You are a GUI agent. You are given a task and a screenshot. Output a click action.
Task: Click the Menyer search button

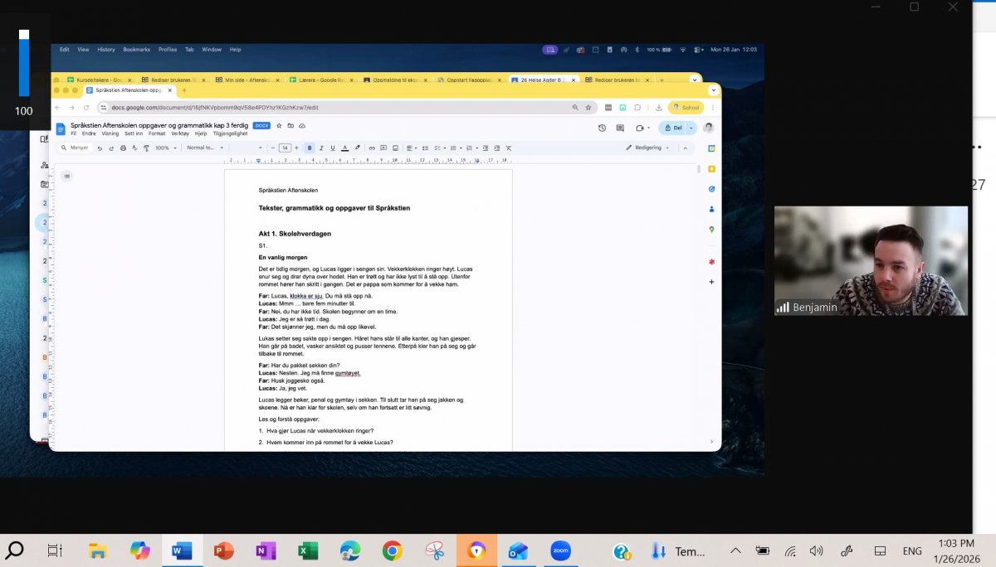pos(75,148)
